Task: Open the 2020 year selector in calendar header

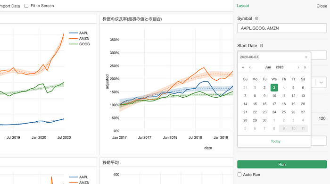Action: [280, 67]
